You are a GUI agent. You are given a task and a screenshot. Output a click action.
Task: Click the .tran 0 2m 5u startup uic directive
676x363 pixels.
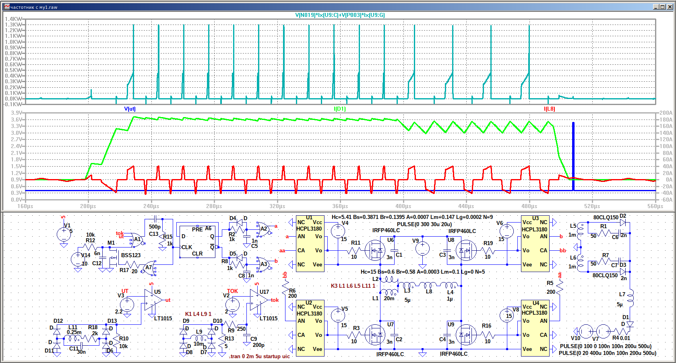coord(259,356)
